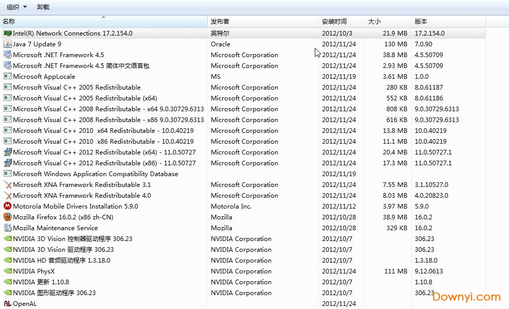Screen dimensions: 509x309
Task: Click the 卸载 toolbar button
Action: click(x=43, y=7)
